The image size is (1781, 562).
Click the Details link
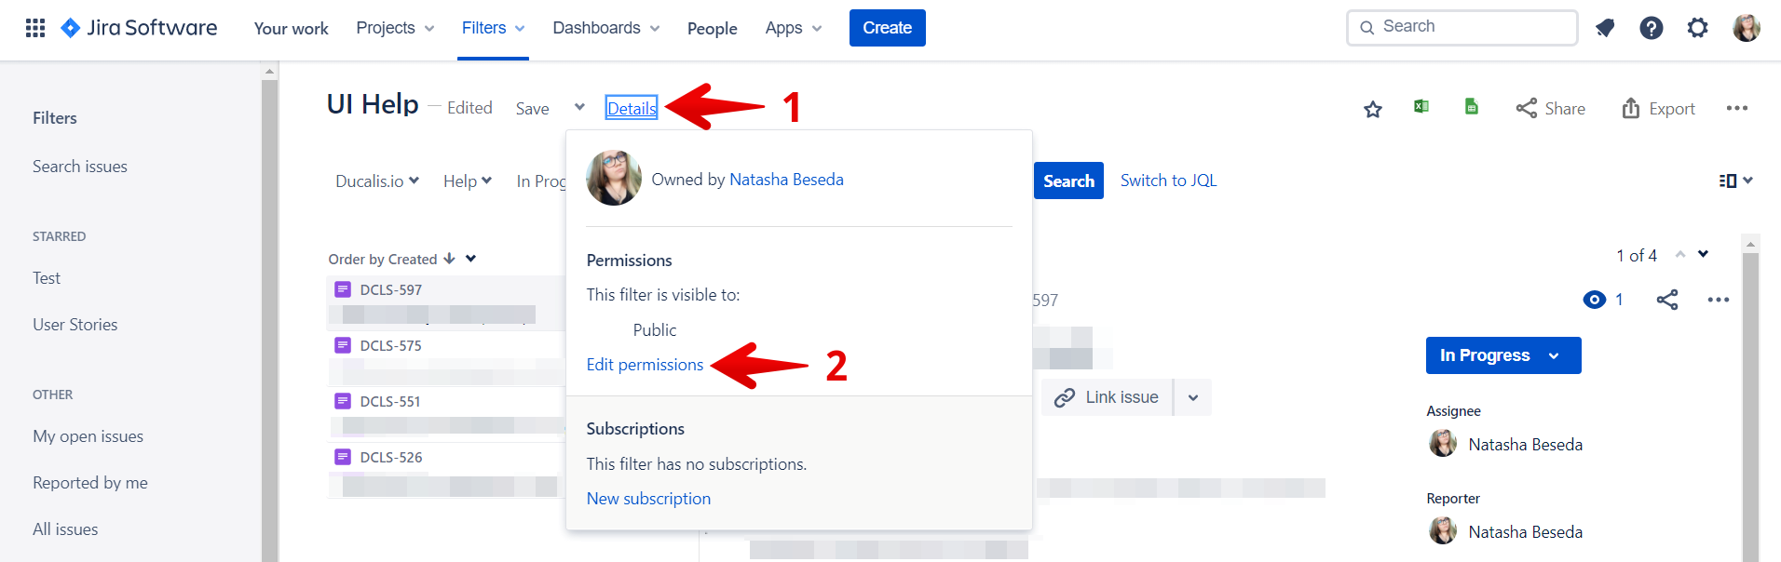click(x=632, y=108)
